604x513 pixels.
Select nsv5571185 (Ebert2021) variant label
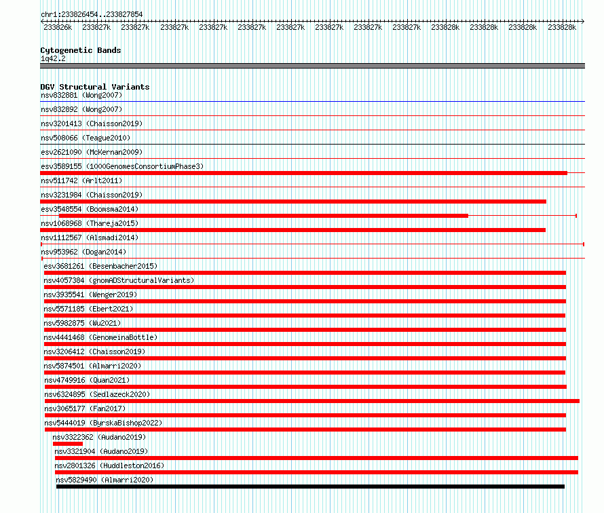click(88, 309)
